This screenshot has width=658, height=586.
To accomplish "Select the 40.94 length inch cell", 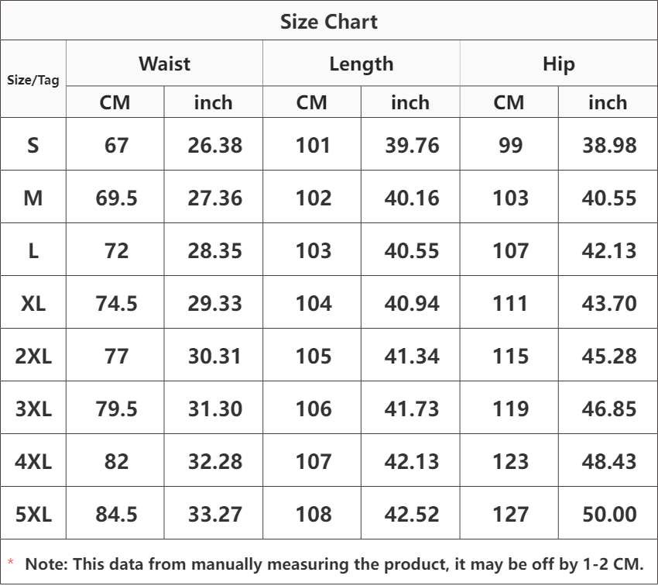I will 412,303.
